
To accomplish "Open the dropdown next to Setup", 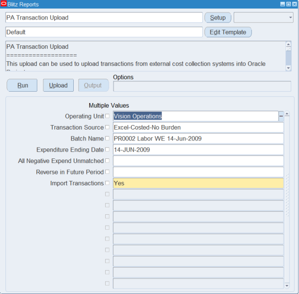I will click(263, 17).
